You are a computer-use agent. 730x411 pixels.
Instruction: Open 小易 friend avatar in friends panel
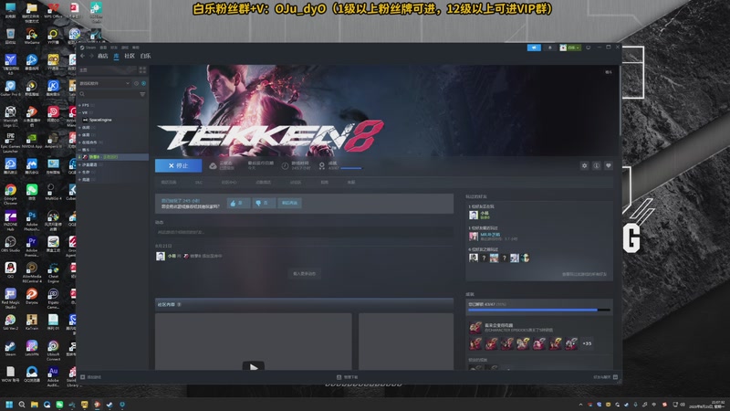[473, 215]
